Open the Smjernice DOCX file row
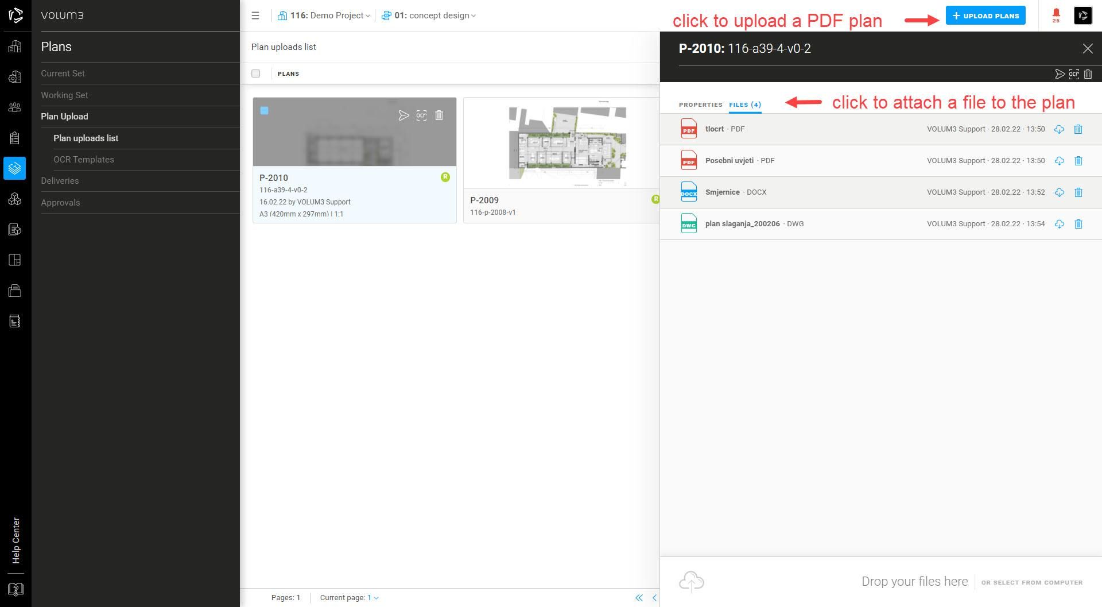The height and width of the screenshot is (607, 1102). point(881,192)
